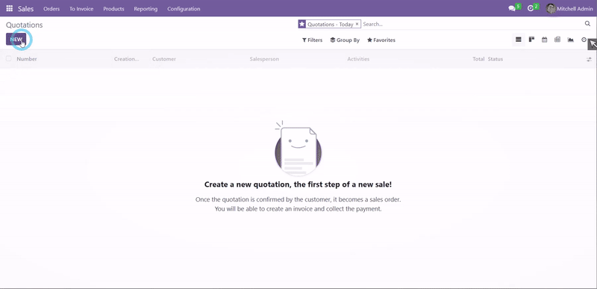Screen dimensions: 597x289
Task: Switch to graph view icon
Action: click(570, 40)
